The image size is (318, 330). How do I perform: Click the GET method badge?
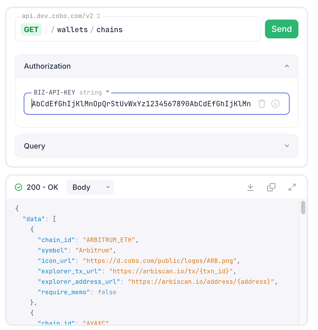31,30
